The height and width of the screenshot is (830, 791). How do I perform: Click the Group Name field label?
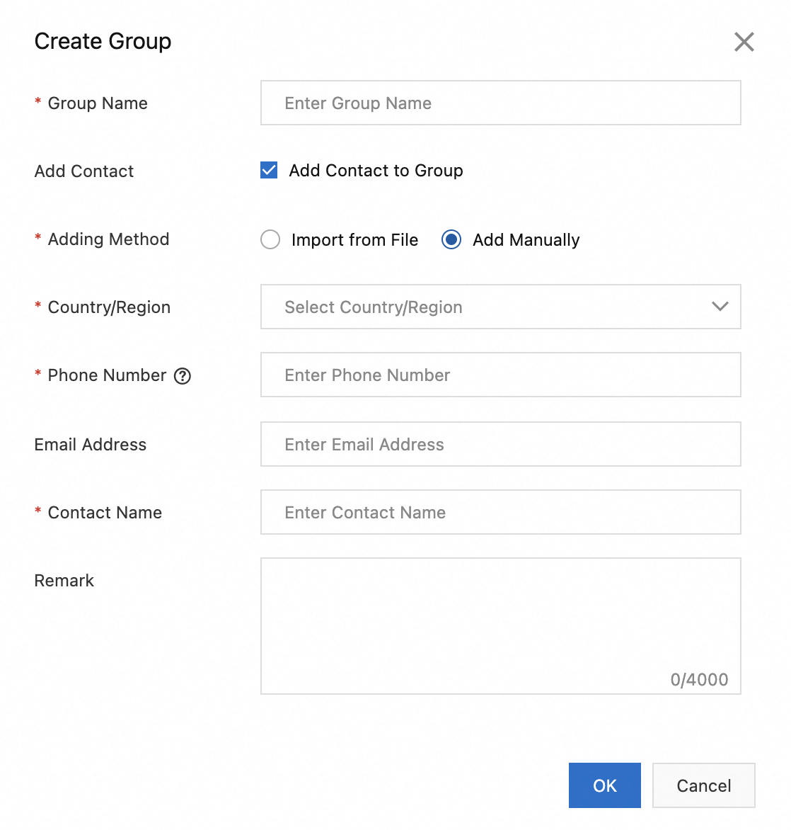point(98,103)
